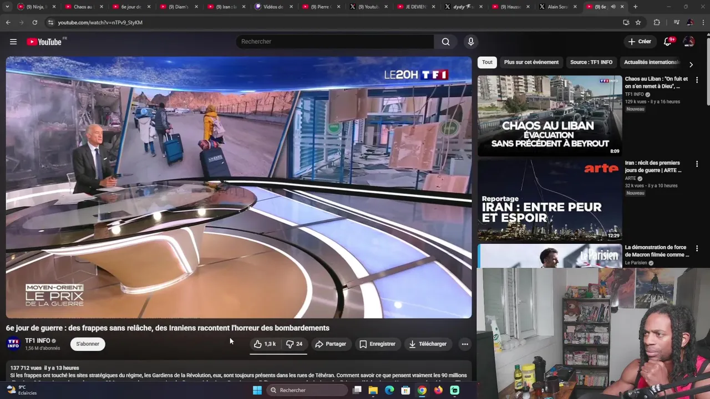Click the Chrome address bar URL
Image resolution: width=710 pixels, height=399 pixels.
(100, 22)
